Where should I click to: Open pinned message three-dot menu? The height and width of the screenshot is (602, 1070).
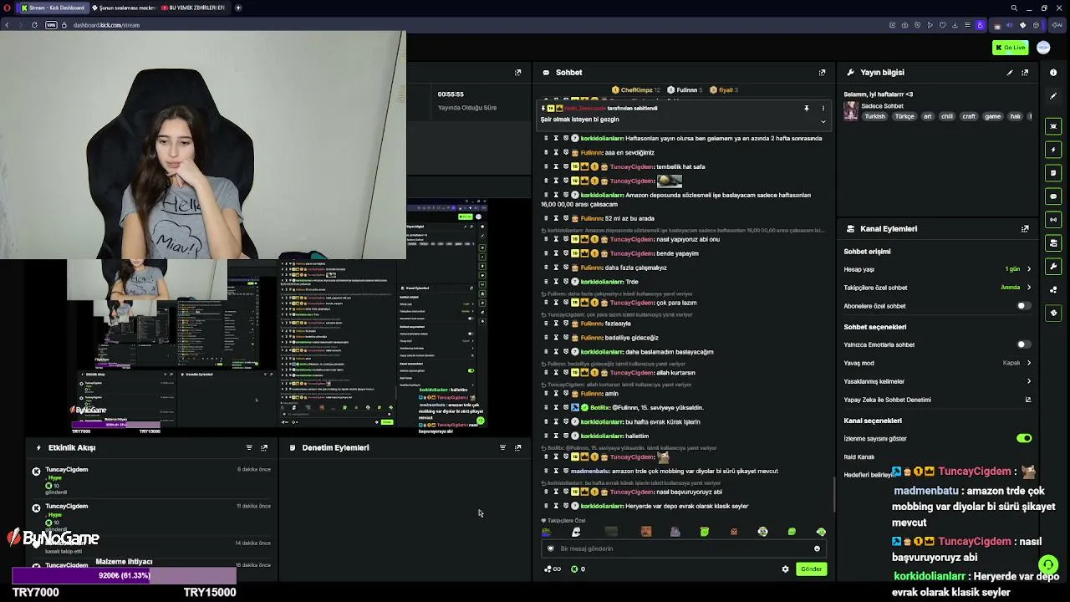tap(823, 108)
